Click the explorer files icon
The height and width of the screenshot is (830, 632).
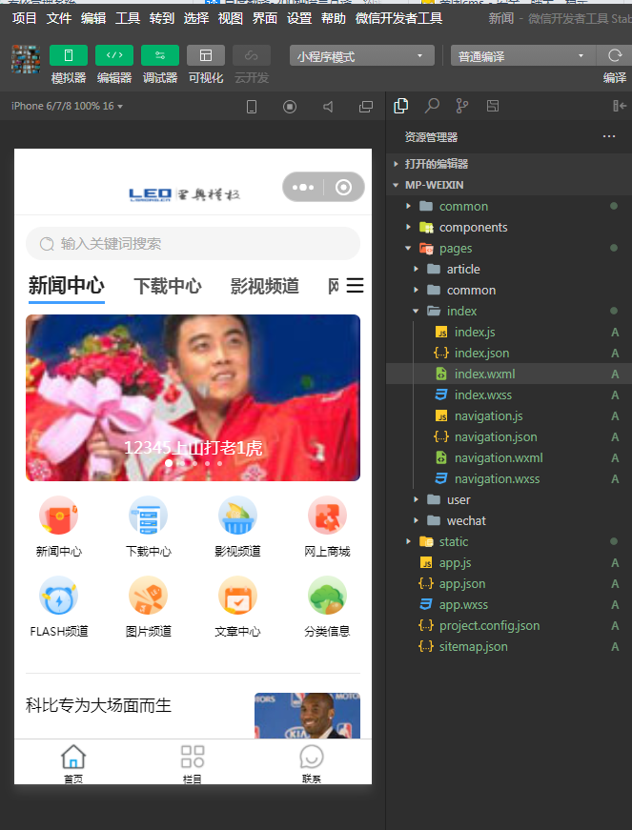coord(401,106)
